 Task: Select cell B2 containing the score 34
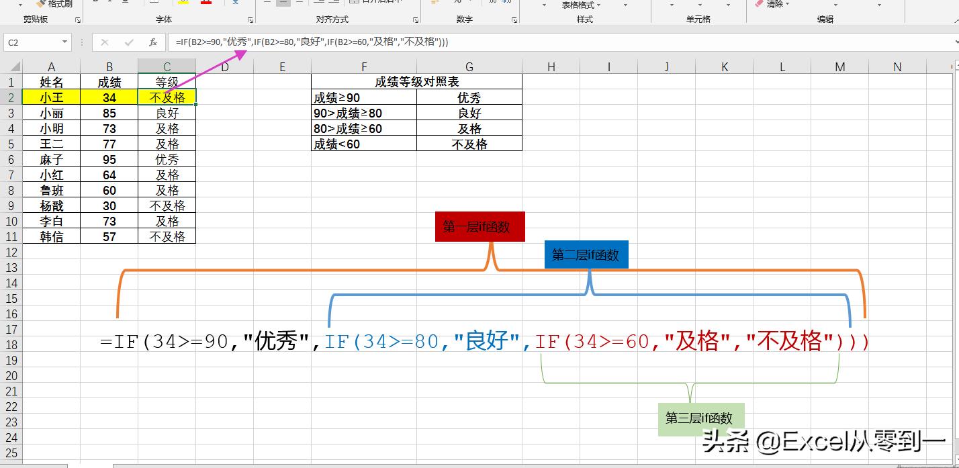pyautogui.click(x=109, y=97)
